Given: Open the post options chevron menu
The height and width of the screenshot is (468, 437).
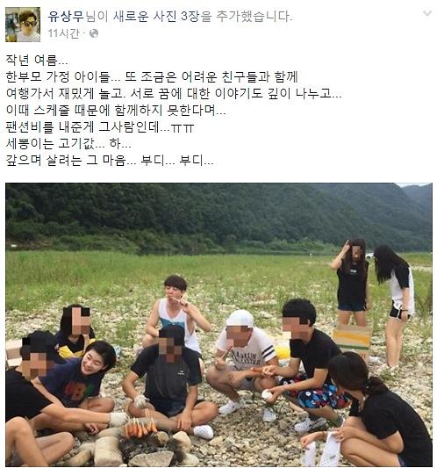Looking at the screenshot, I should tap(427, 13).
